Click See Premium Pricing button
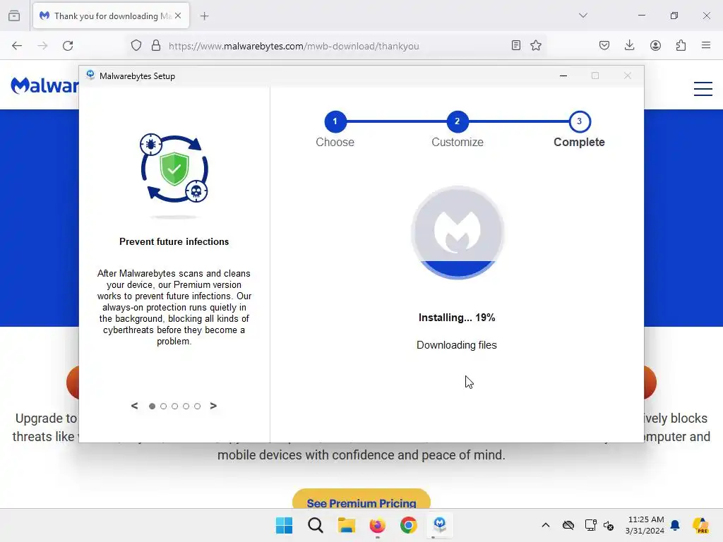 [x=361, y=500]
